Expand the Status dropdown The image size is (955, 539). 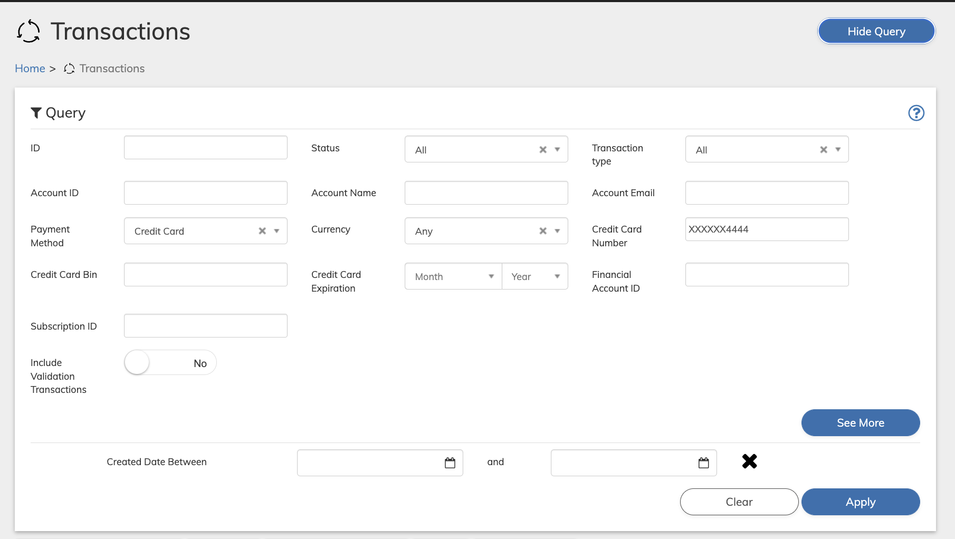coord(557,150)
